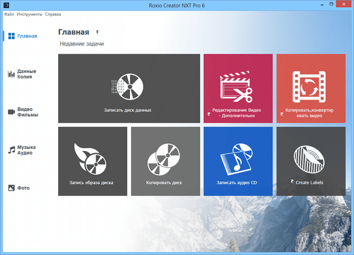Open the Фото section picture icon
Image resolution: width=354 pixels, height=255 pixels.
(x=11, y=188)
